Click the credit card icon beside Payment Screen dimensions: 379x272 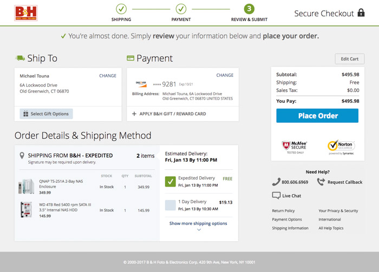click(x=130, y=58)
